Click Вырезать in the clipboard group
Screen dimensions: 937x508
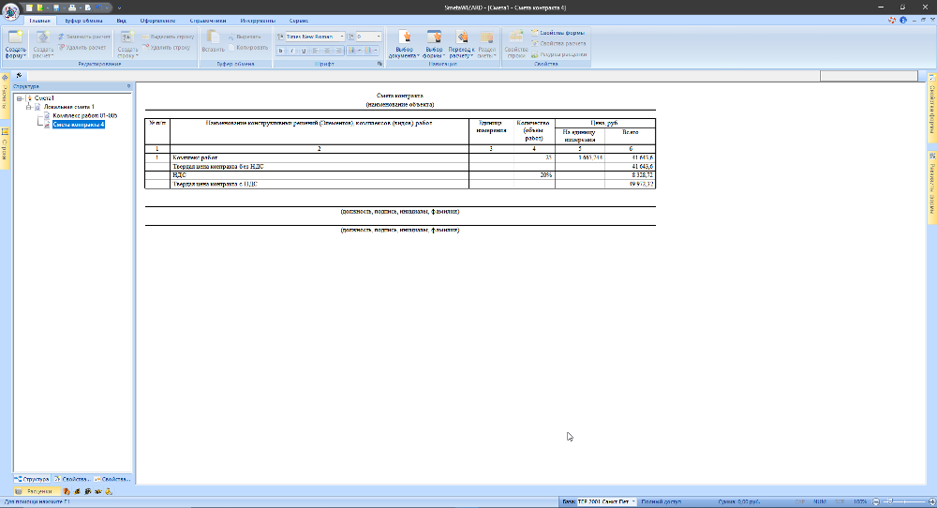click(x=245, y=37)
